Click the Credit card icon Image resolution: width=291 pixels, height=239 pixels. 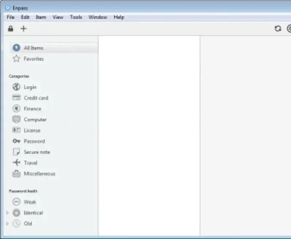pyautogui.click(x=16, y=98)
